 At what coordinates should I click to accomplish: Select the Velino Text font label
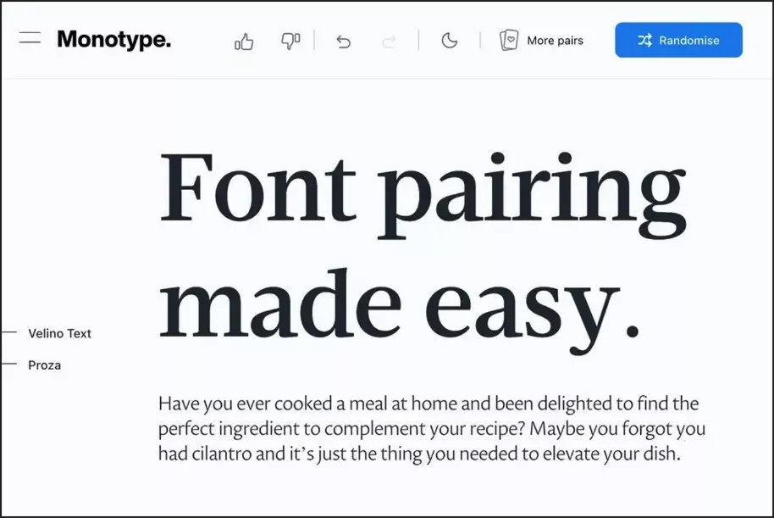pyautogui.click(x=59, y=333)
